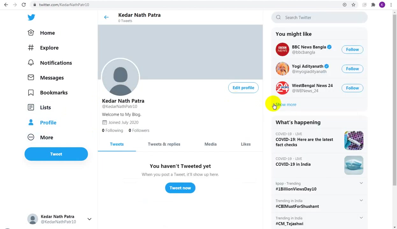Image resolution: width=397 pixels, height=229 pixels.
Task: Open the More menu in sidebar
Action: click(x=47, y=137)
